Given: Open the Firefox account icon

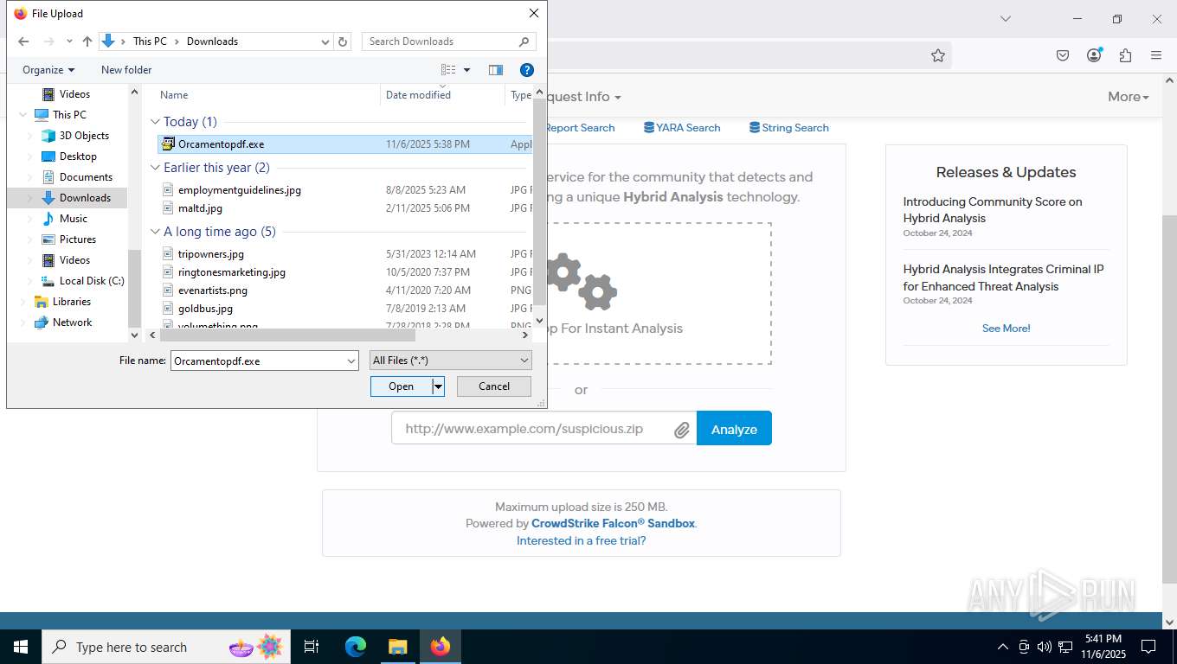Looking at the screenshot, I should [1094, 55].
